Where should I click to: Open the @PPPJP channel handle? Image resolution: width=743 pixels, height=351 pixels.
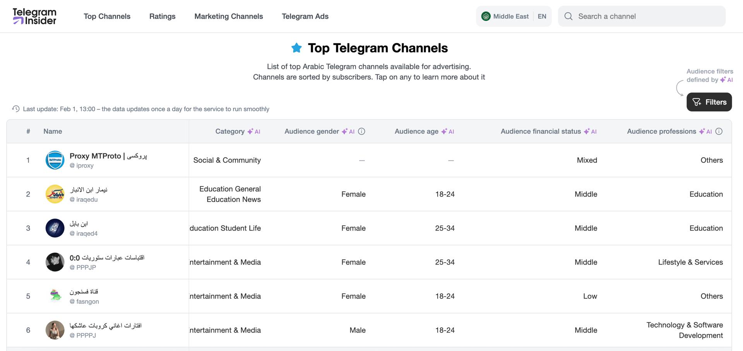[83, 268]
